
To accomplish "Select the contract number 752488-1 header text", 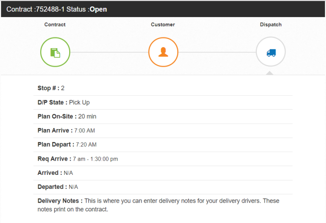I will pyautogui.click(x=50, y=9).
